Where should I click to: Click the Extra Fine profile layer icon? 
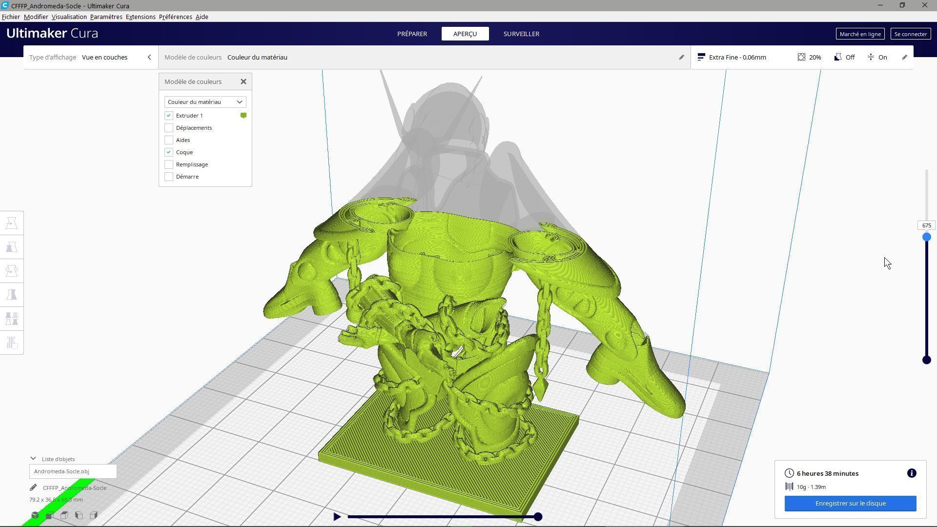pos(701,57)
